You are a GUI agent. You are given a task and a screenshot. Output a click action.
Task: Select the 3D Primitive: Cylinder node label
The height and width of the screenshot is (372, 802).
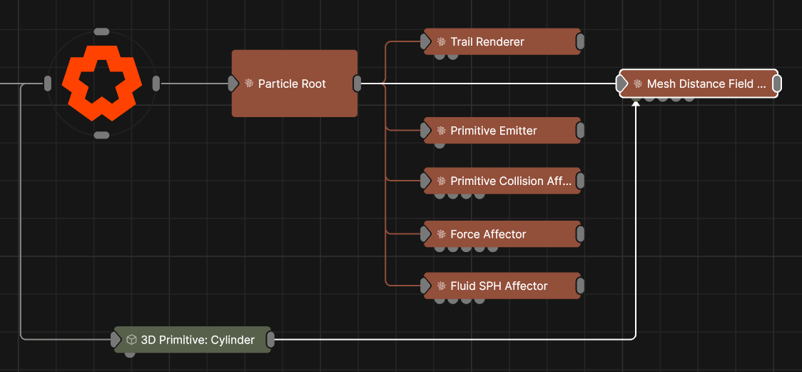tap(198, 340)
